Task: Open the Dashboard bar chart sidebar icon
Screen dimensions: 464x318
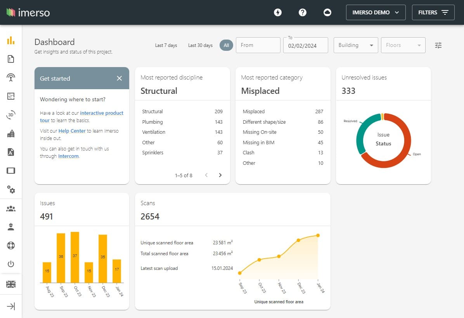Action: 11,40
